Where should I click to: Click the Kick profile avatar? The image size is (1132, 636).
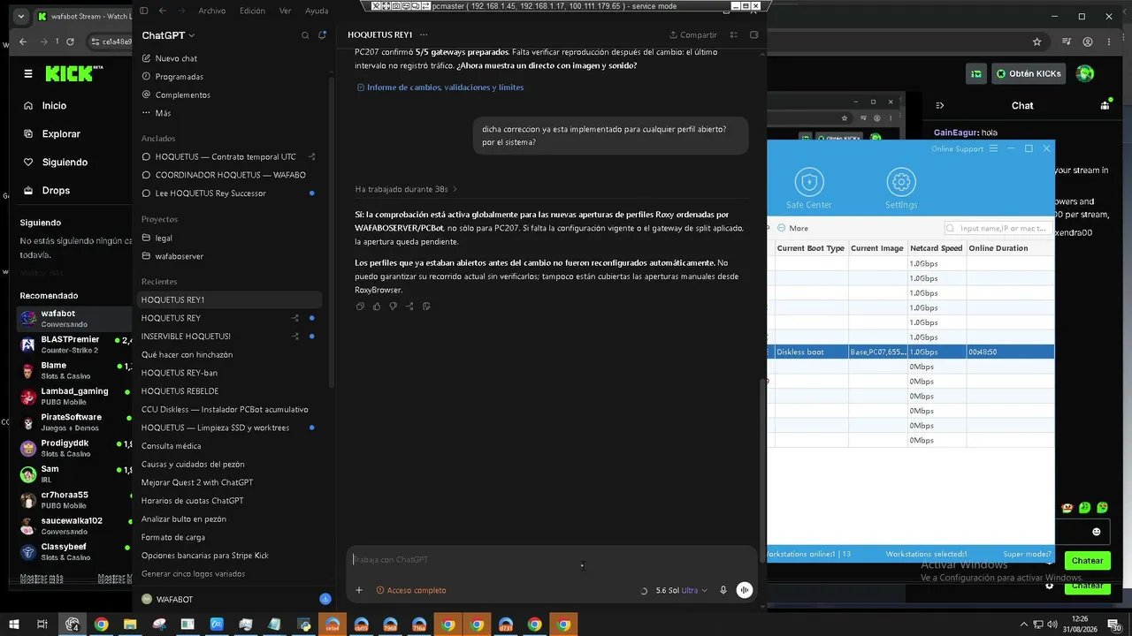click(1085, 74)
